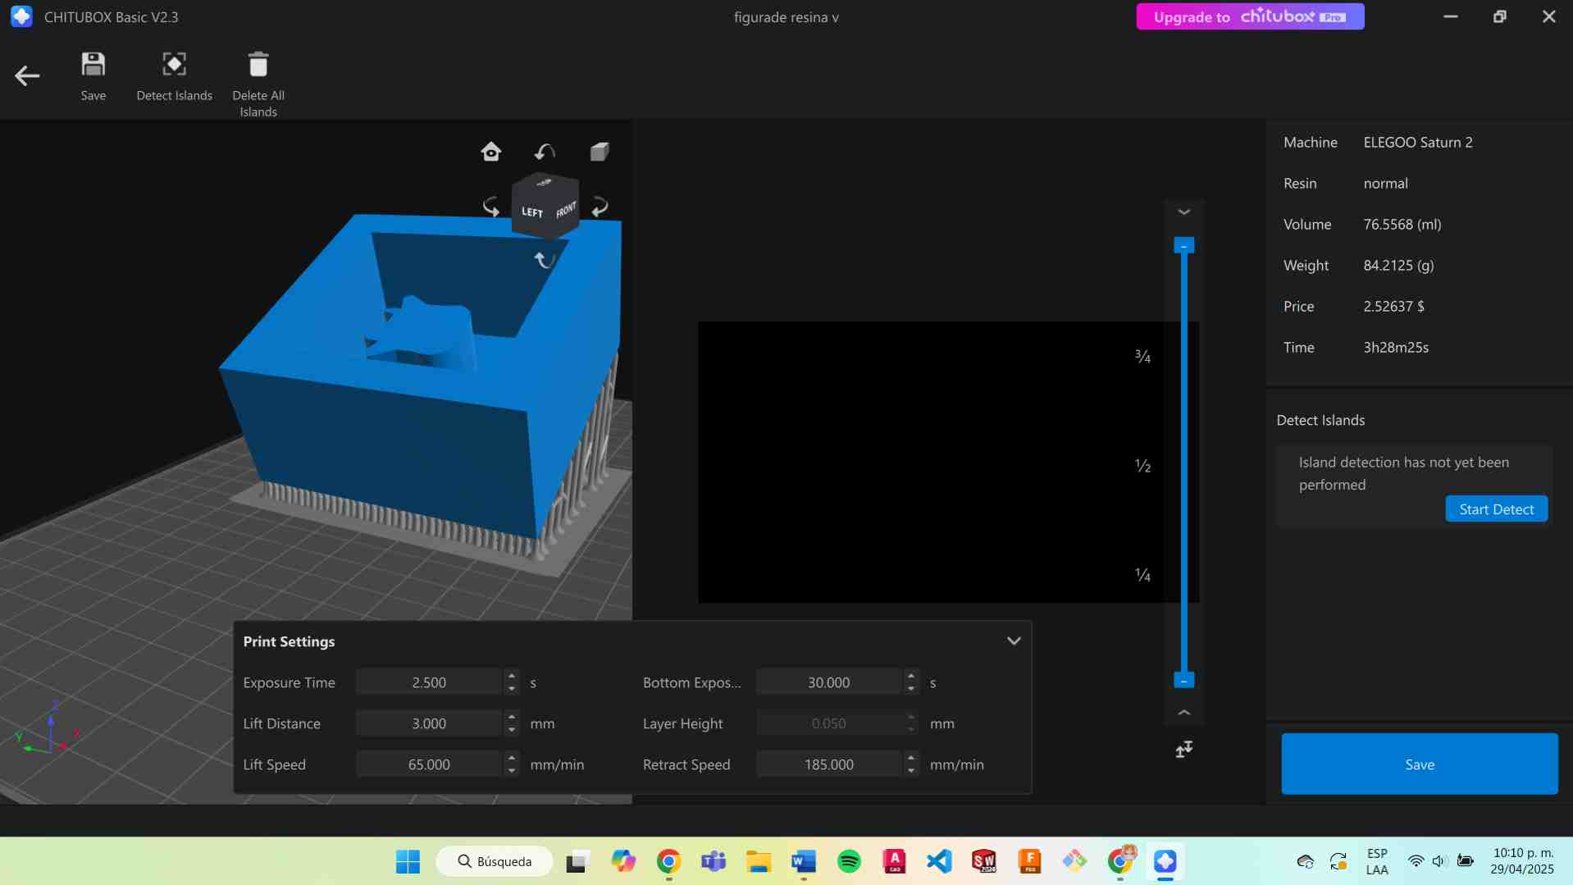This screenshot has width=1573, height=885.
Task: Open the Wi-Fi network tray icon
Action: pyautogui.click(x=1416, y=861)
